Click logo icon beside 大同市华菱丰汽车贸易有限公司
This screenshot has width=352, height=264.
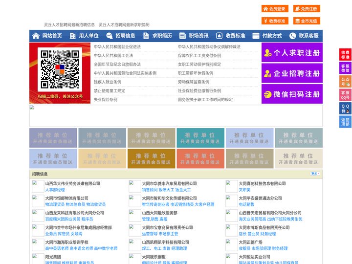(135, 186)
